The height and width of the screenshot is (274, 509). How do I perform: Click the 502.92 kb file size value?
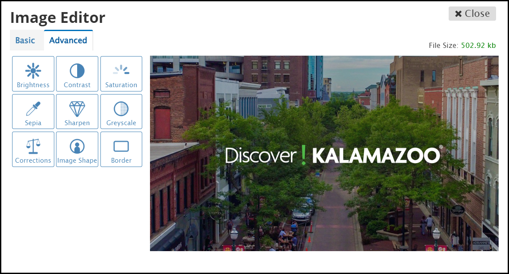click(478, 45)
